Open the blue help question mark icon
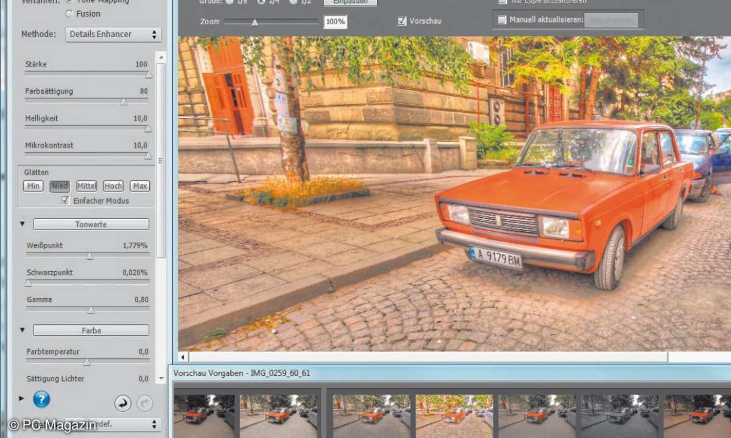731x438 pixels. click(x=41, y=399)
